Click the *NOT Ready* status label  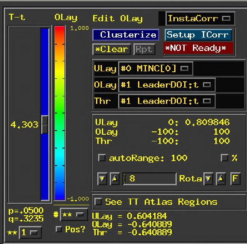198,48
